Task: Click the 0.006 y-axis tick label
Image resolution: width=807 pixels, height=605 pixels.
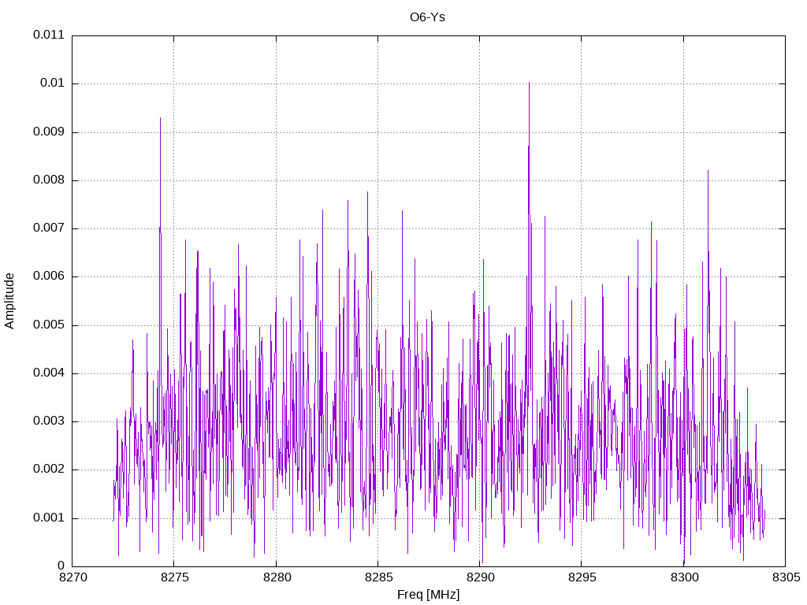Action: tap(49, 277)
